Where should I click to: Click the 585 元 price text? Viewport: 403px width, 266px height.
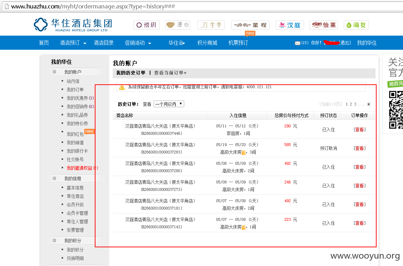point(291,145)
